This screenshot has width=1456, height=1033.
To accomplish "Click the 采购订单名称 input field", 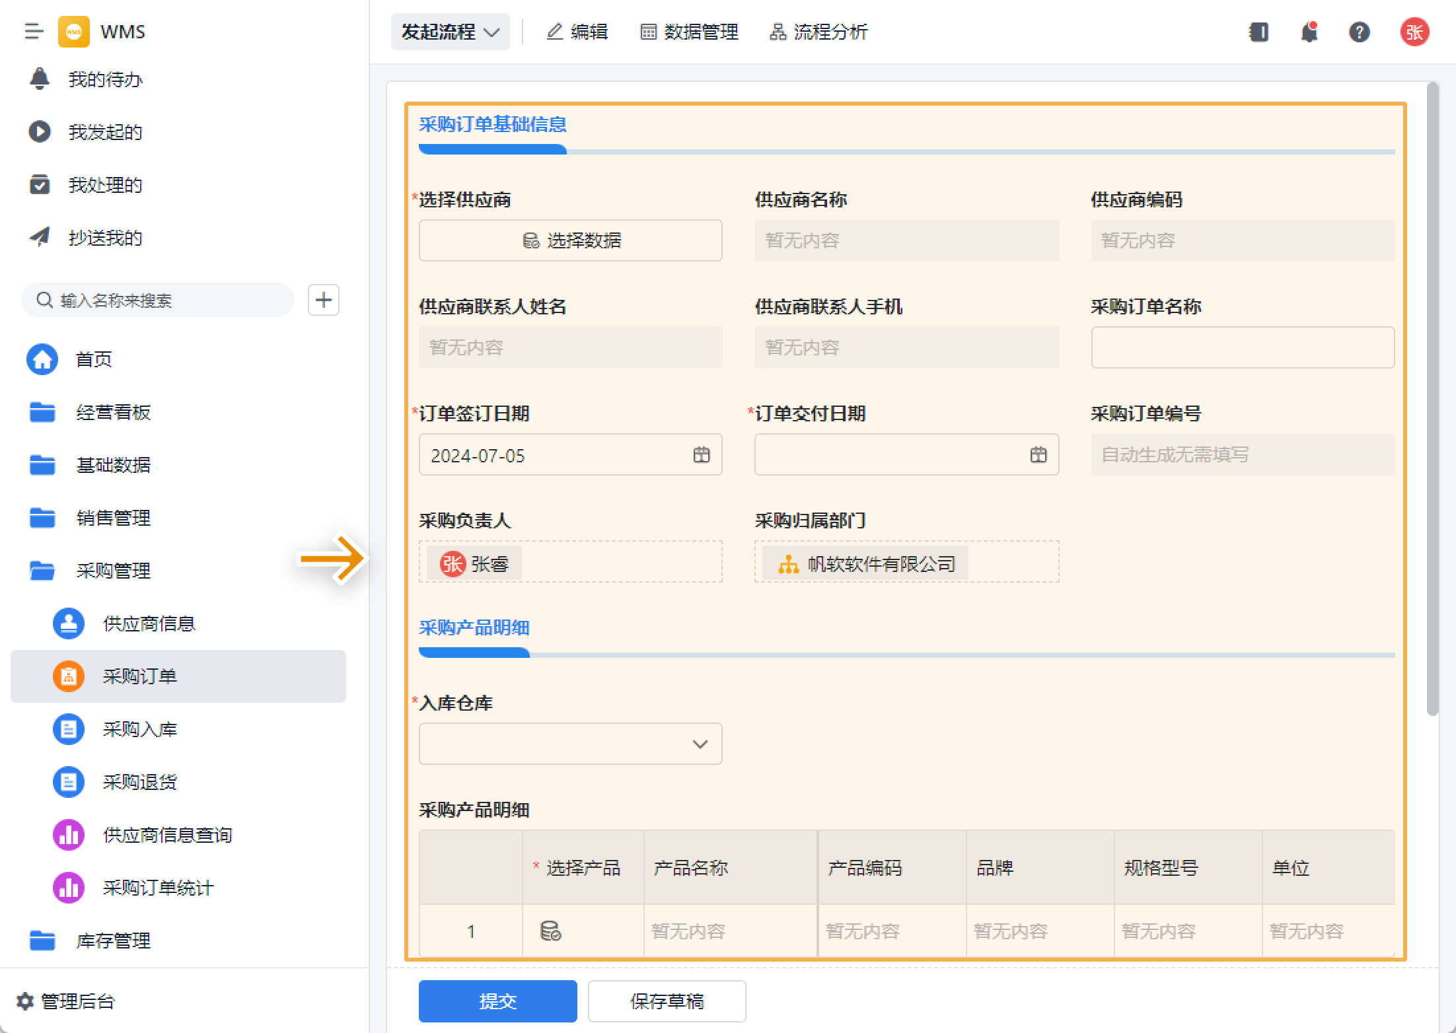I will coord(1242,347).
